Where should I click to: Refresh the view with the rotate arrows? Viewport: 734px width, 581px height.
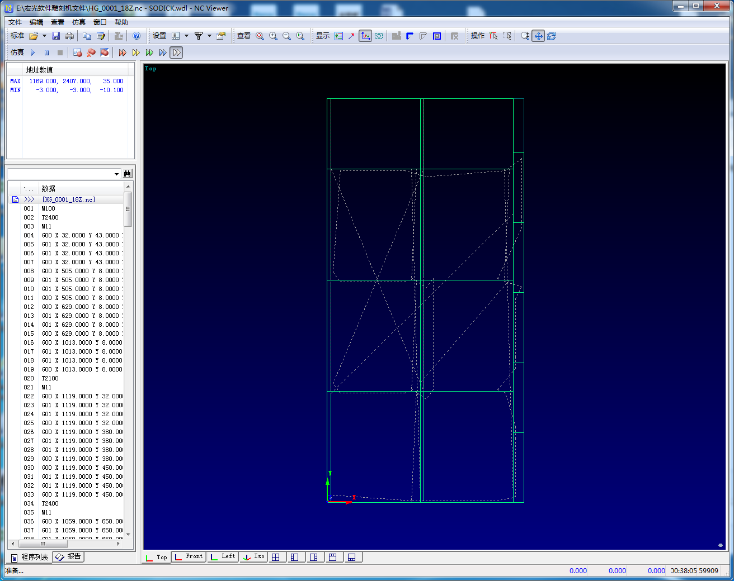551,36
